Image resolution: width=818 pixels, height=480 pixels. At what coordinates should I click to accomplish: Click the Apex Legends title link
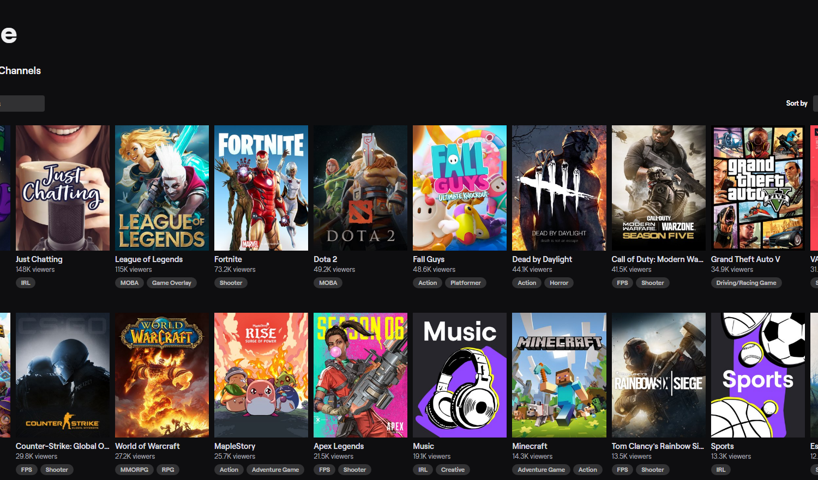tap(339, 446)
